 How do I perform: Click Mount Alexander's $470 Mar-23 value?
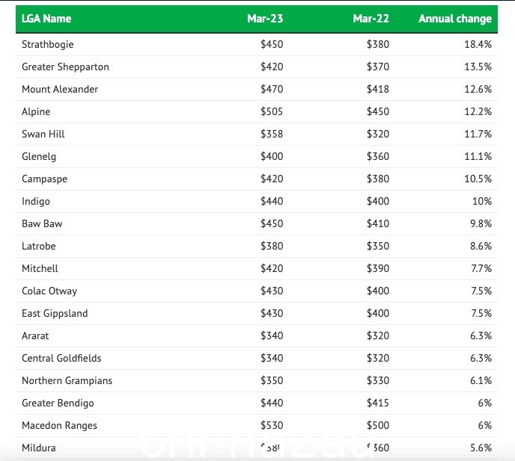coord(272,89)
